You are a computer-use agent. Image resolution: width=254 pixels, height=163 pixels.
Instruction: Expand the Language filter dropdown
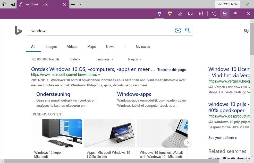(x=104, y=59)
